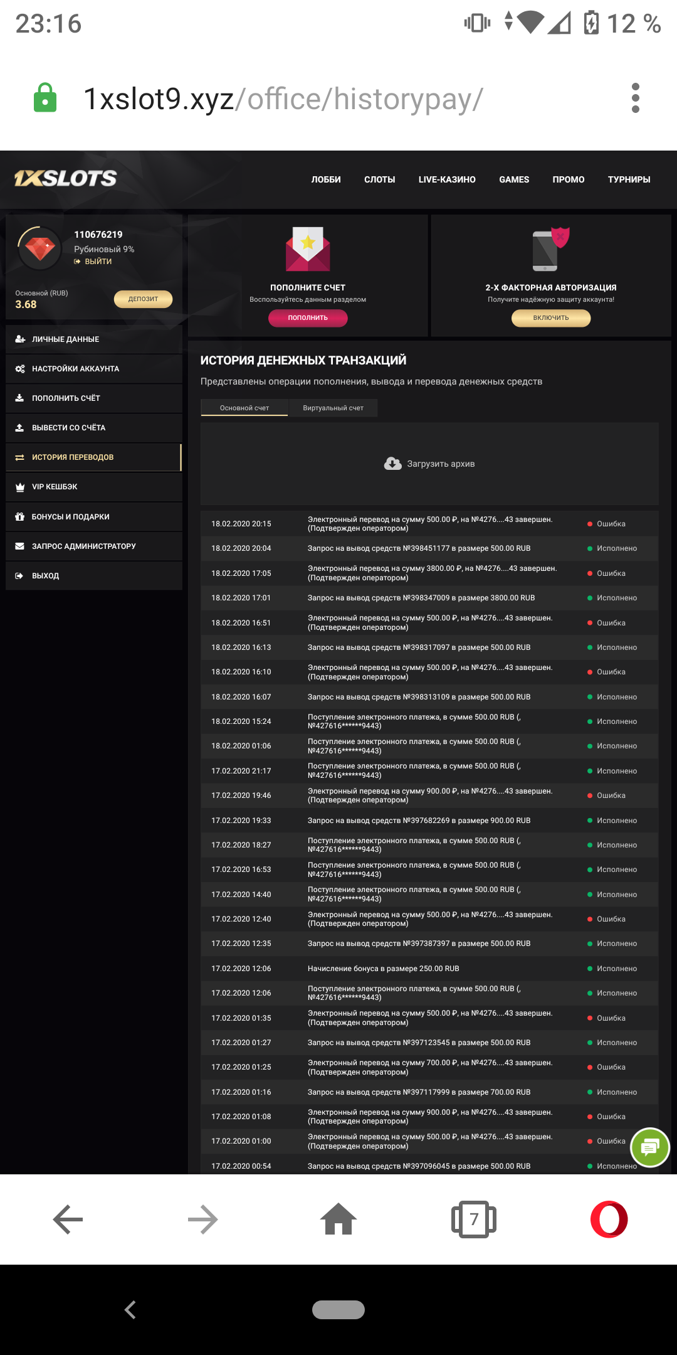Viewport: 677px width, 1355px height.
Task: Tap the Opera menu icon
Action: (x=609, y=1219)
